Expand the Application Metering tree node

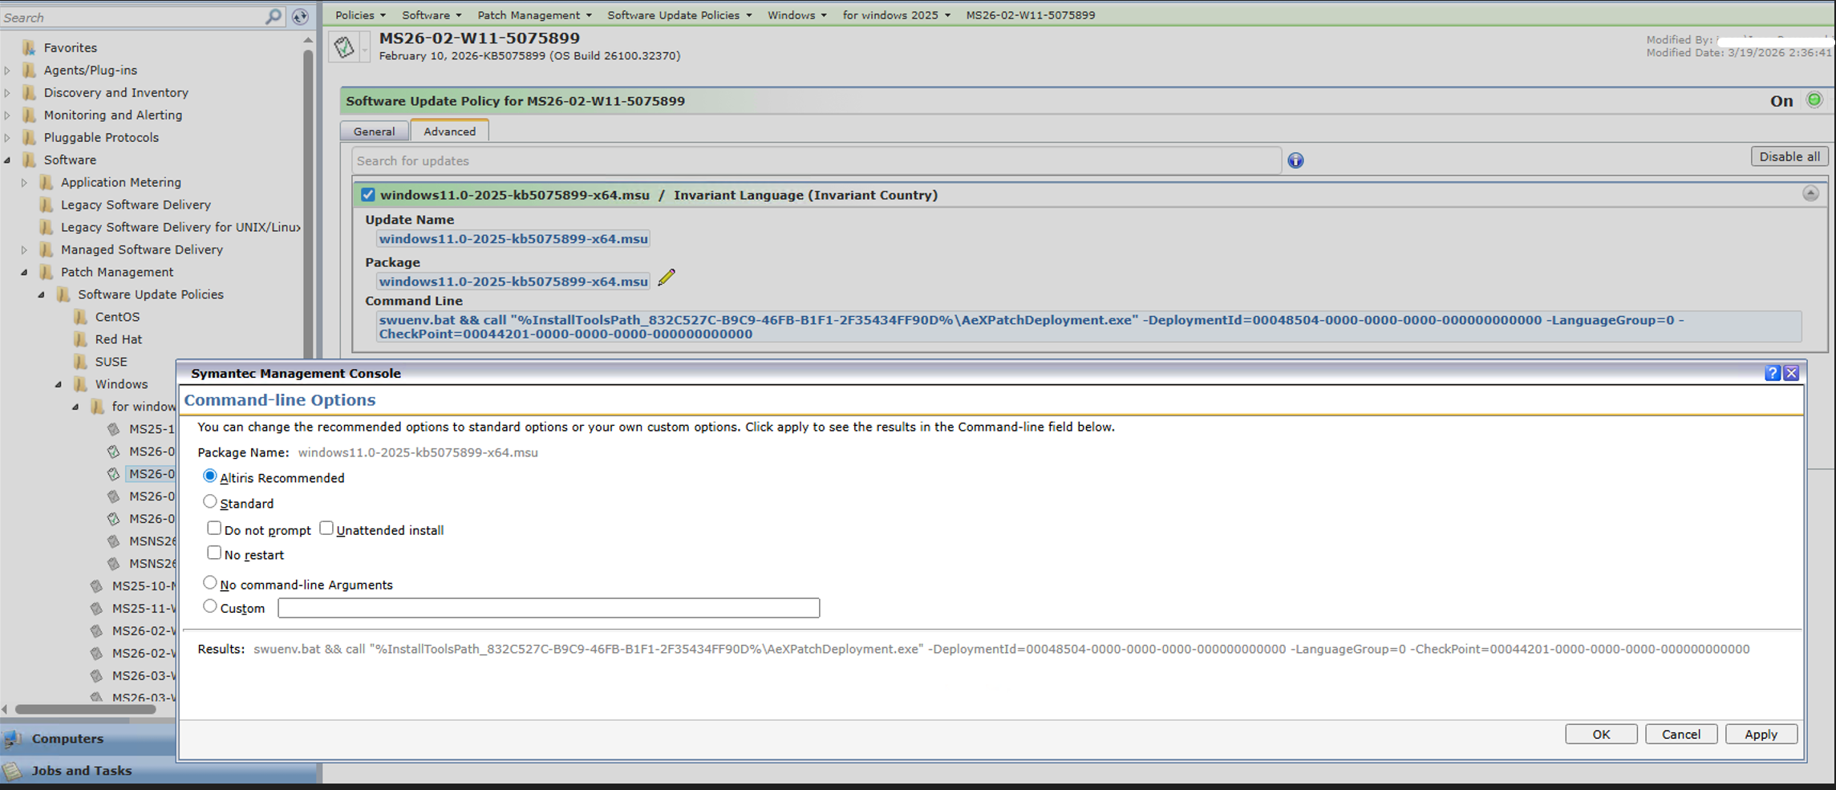point(24,182)
